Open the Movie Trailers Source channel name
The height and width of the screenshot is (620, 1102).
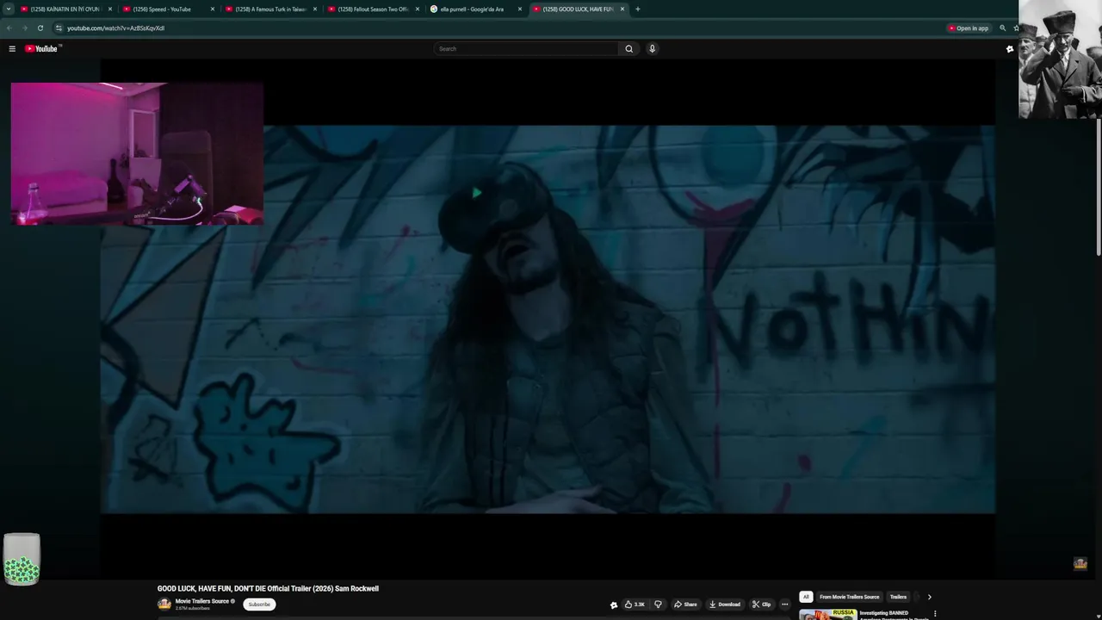(x=202, y=601)
